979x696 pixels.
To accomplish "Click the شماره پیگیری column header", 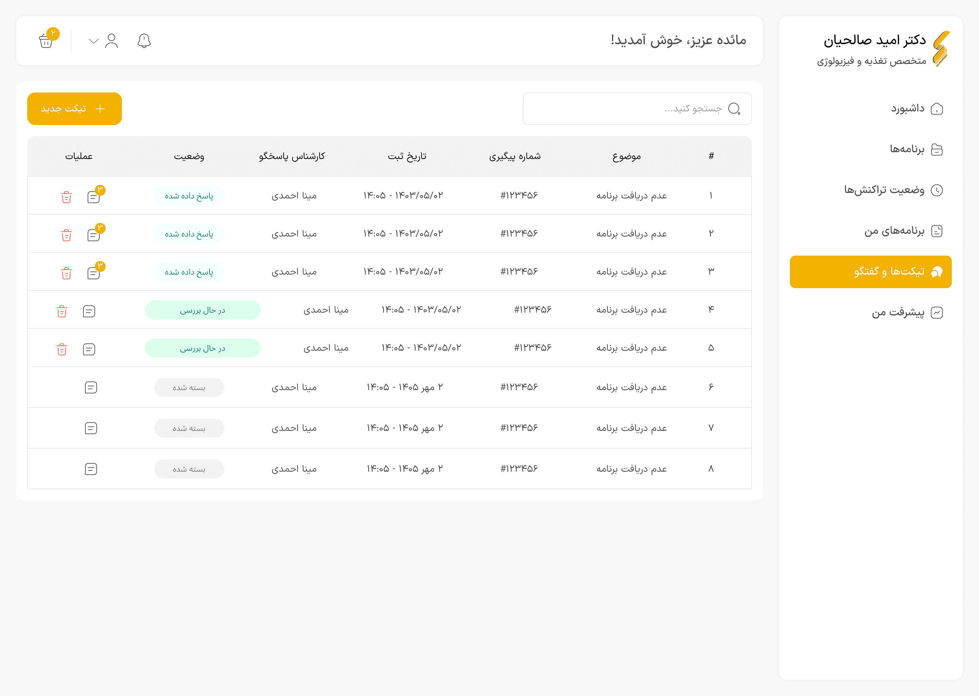I will 515,156.
